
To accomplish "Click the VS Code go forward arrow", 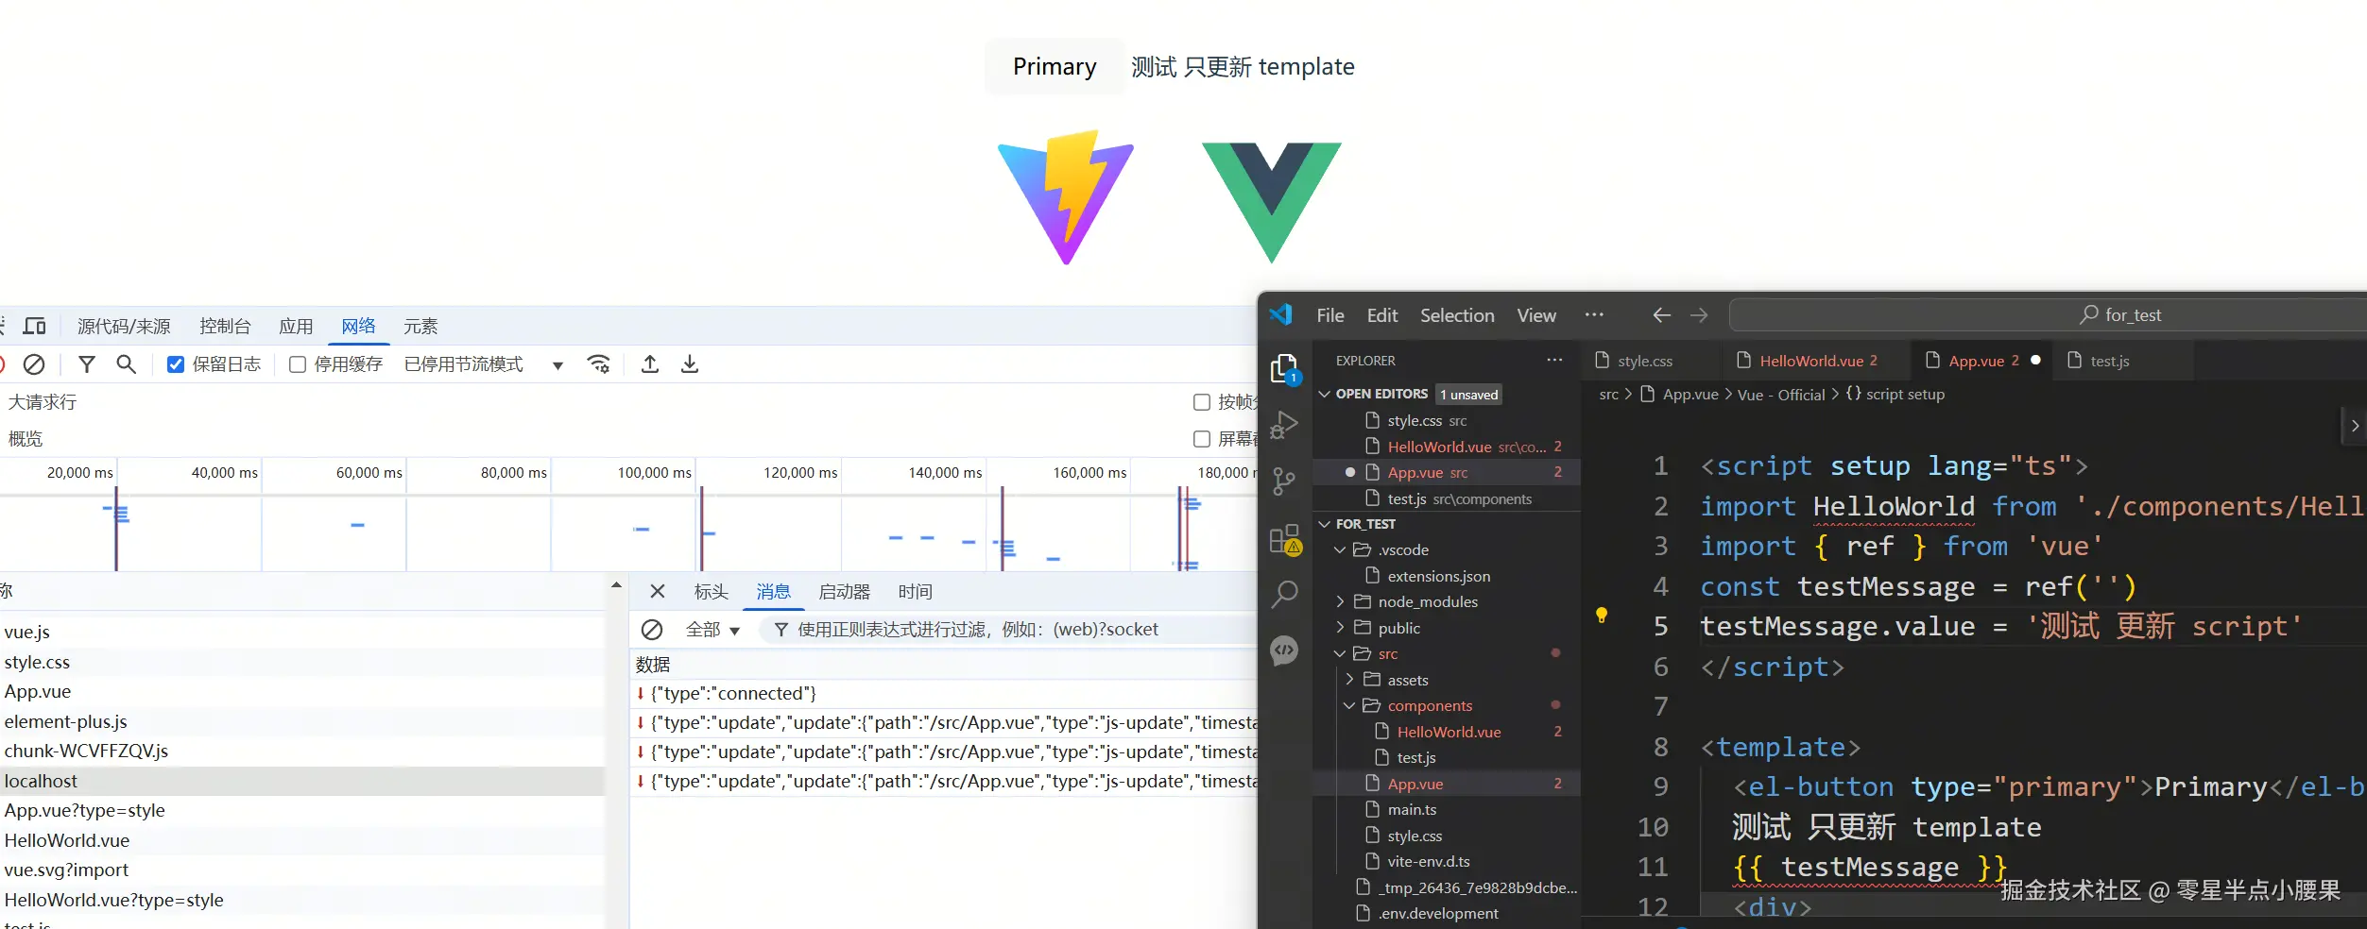I will (1699, 315).
